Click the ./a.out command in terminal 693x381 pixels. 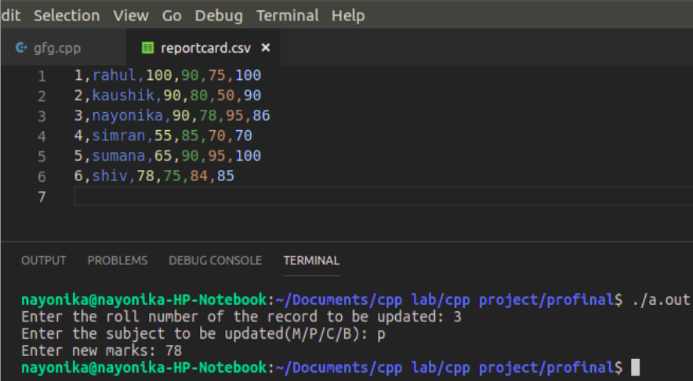[x=661, y=300]
